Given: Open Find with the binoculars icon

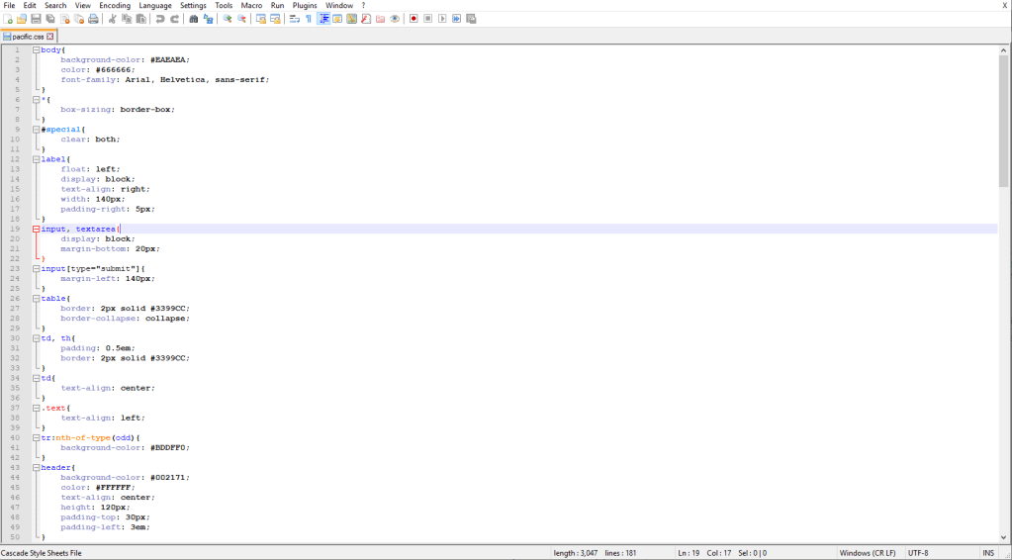Looking at the screenshot, I should [x=194, y=19].
